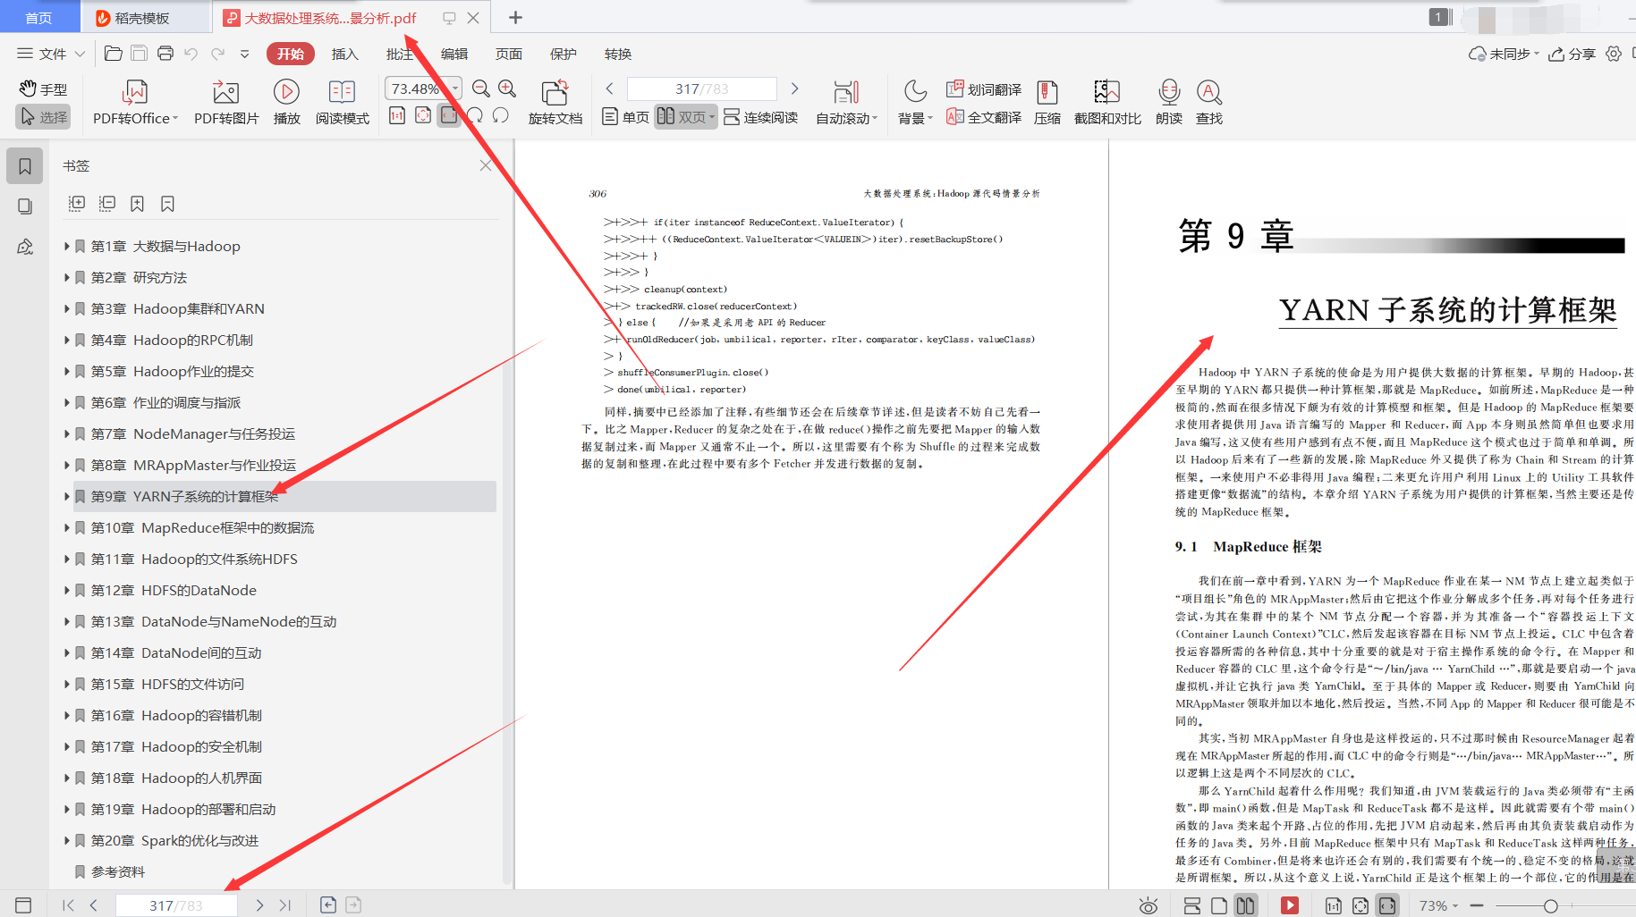Open thumbnails panel in left sidebar
Image resolution: width=1636 pixels, height=917 pixels.
[x=25, y=206]
